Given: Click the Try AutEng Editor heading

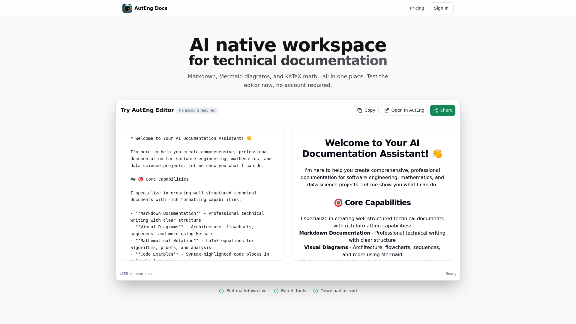Looking at the screenshot, I should 147,110.
